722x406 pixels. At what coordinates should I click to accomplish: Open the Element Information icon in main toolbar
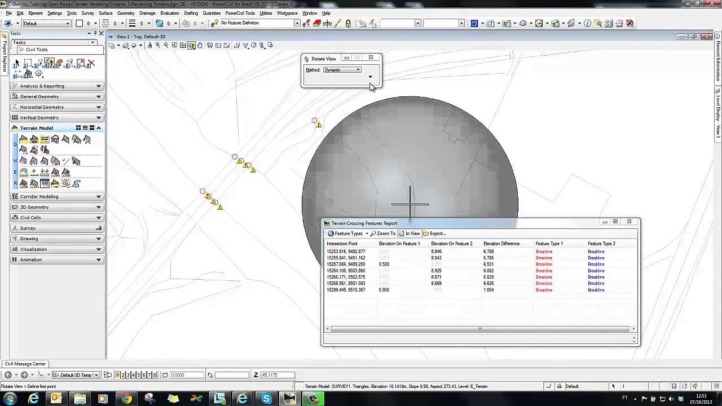point(587,23)
